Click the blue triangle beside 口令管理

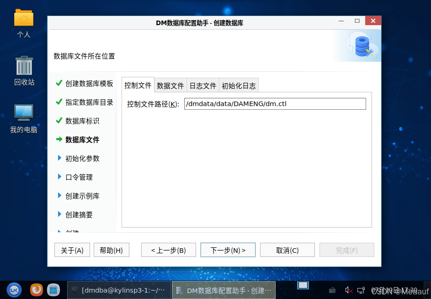tap(59, 176)
